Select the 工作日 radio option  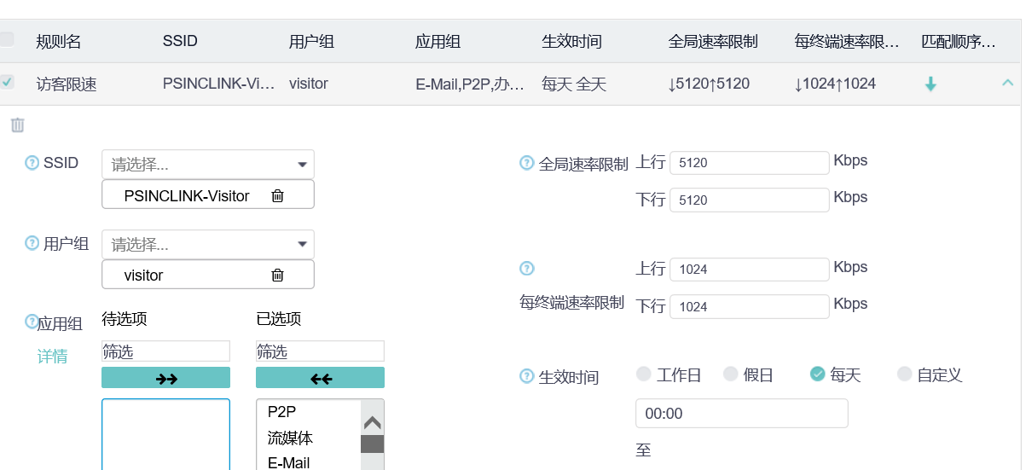click(644, 374)
